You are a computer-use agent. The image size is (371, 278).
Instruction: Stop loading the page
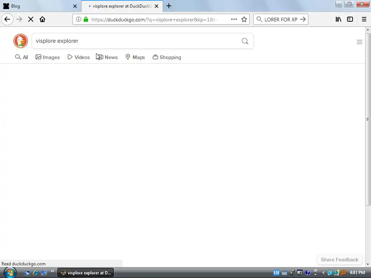coord(31,20)
